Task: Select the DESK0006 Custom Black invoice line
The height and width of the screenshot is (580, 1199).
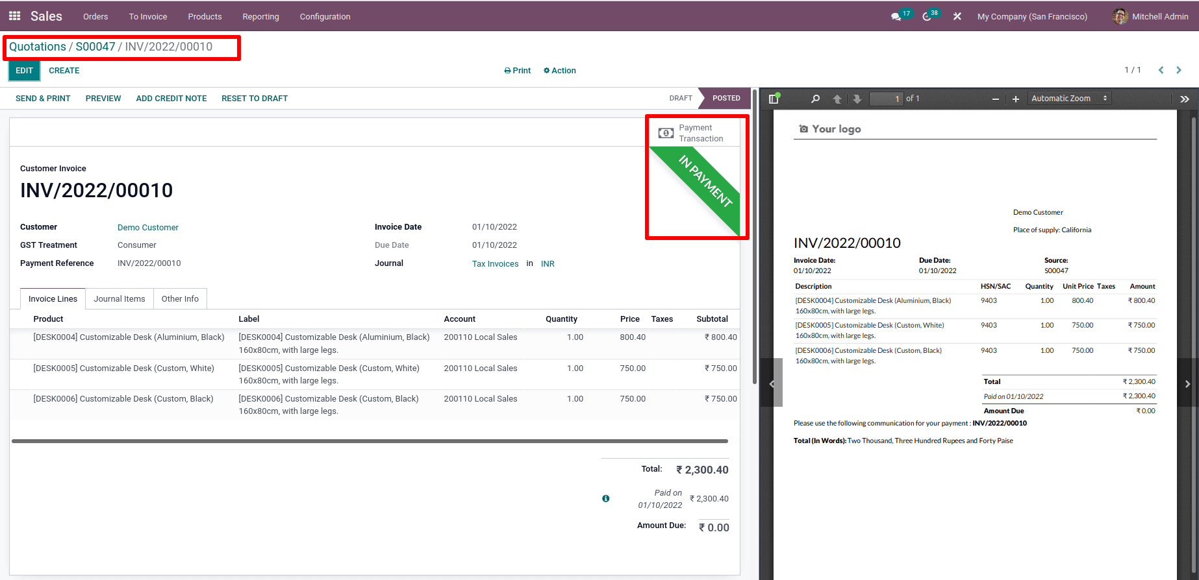Action: (374, 405)
